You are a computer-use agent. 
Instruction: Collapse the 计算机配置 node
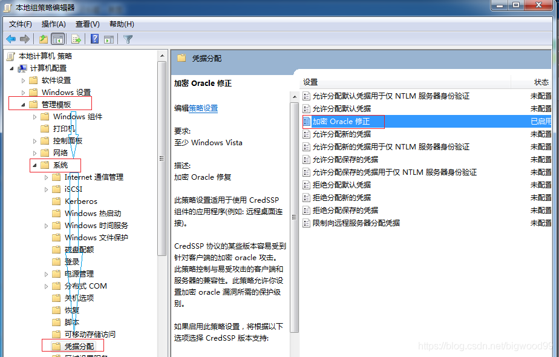11,68
